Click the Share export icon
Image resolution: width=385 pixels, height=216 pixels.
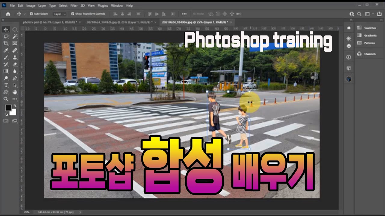coord(380,14)
